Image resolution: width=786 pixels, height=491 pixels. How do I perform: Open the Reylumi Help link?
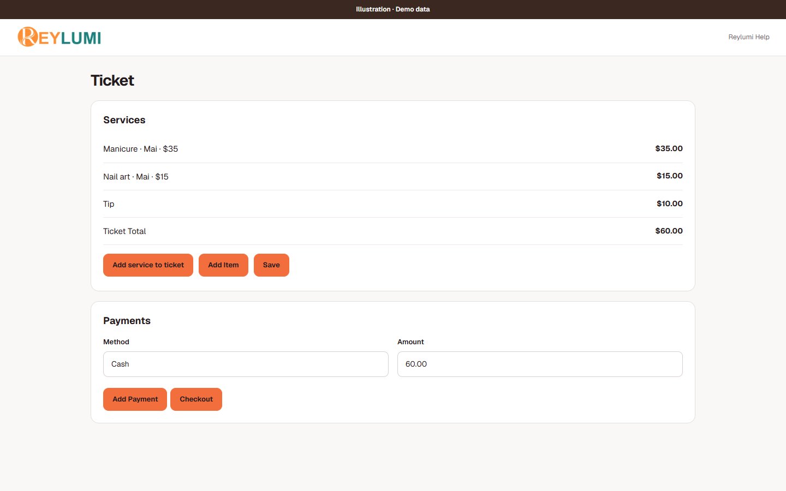(x=749, y=37)
